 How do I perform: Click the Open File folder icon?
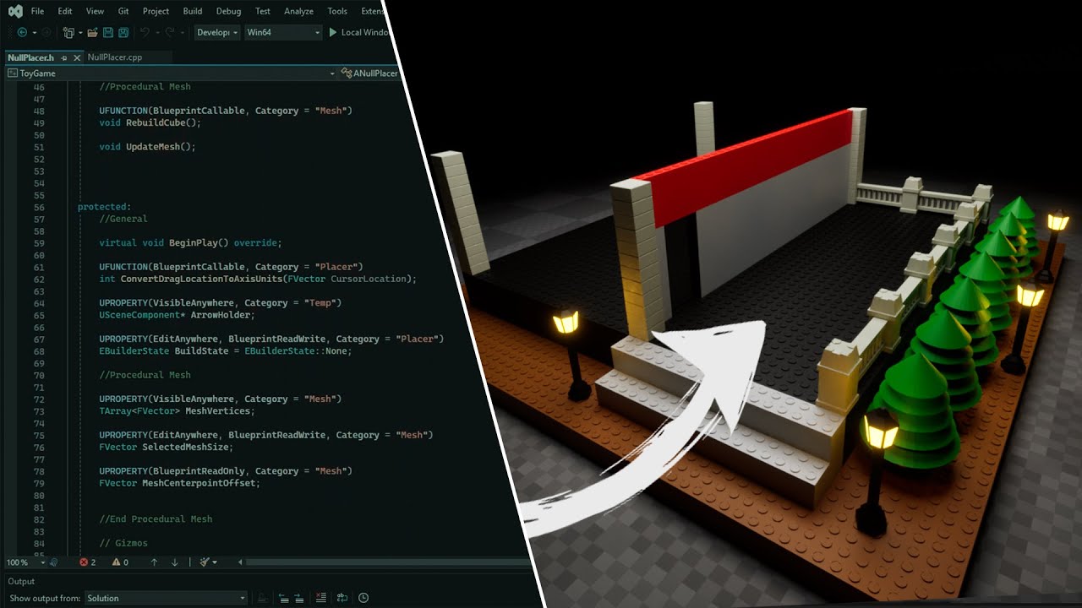point(91,32)
